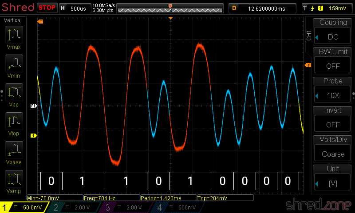Click the channel 1 ground marker
355x213 pixels.
click(33, 135)
